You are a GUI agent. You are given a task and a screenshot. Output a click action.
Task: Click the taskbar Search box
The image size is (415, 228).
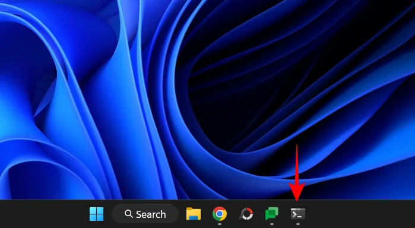(x=145, y=214)
